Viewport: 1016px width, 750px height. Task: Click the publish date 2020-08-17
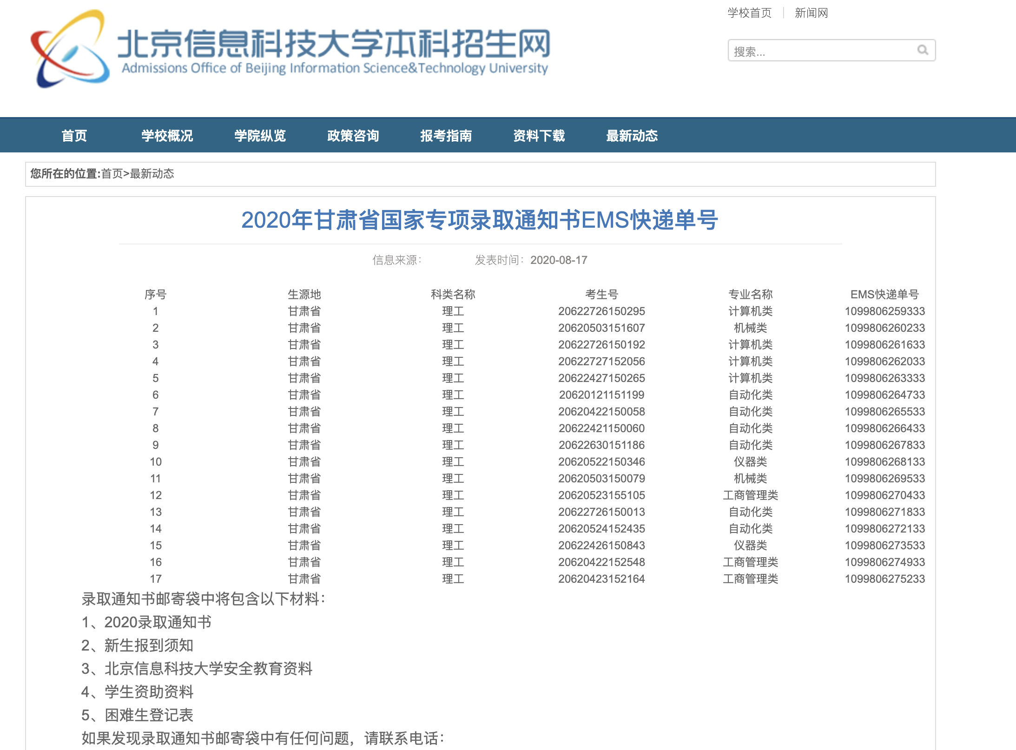click(559, 260)
